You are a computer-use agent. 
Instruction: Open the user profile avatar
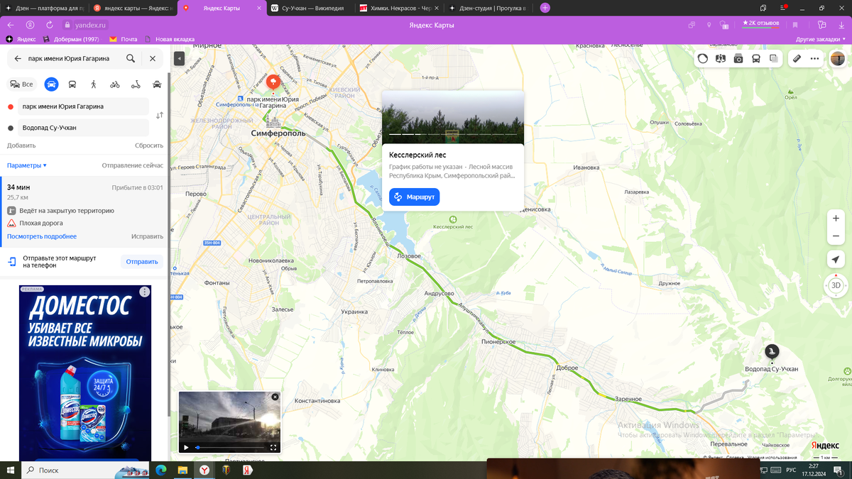tap(838, 58)
